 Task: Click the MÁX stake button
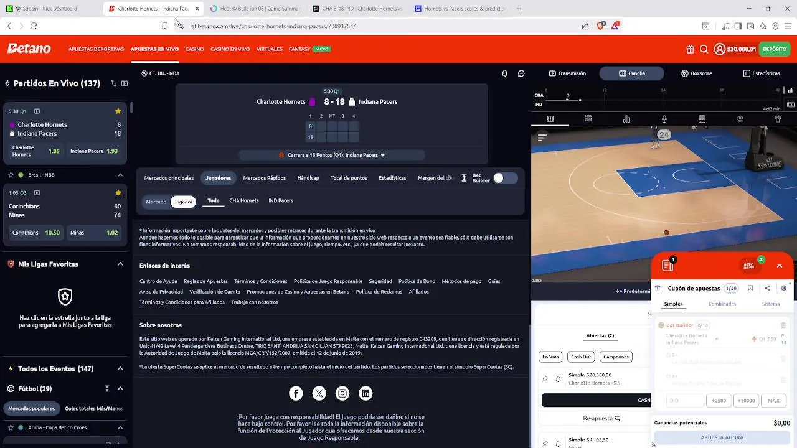point(773,401)
